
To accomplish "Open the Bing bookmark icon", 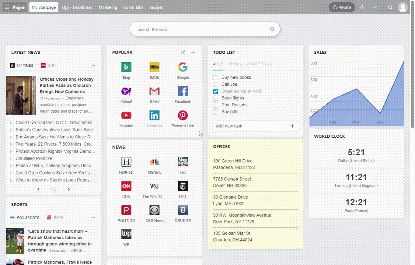I will (126, 67).
